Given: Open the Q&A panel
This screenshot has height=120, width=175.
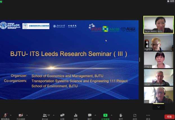Looking at the screenshot, I should coord(62,115).
